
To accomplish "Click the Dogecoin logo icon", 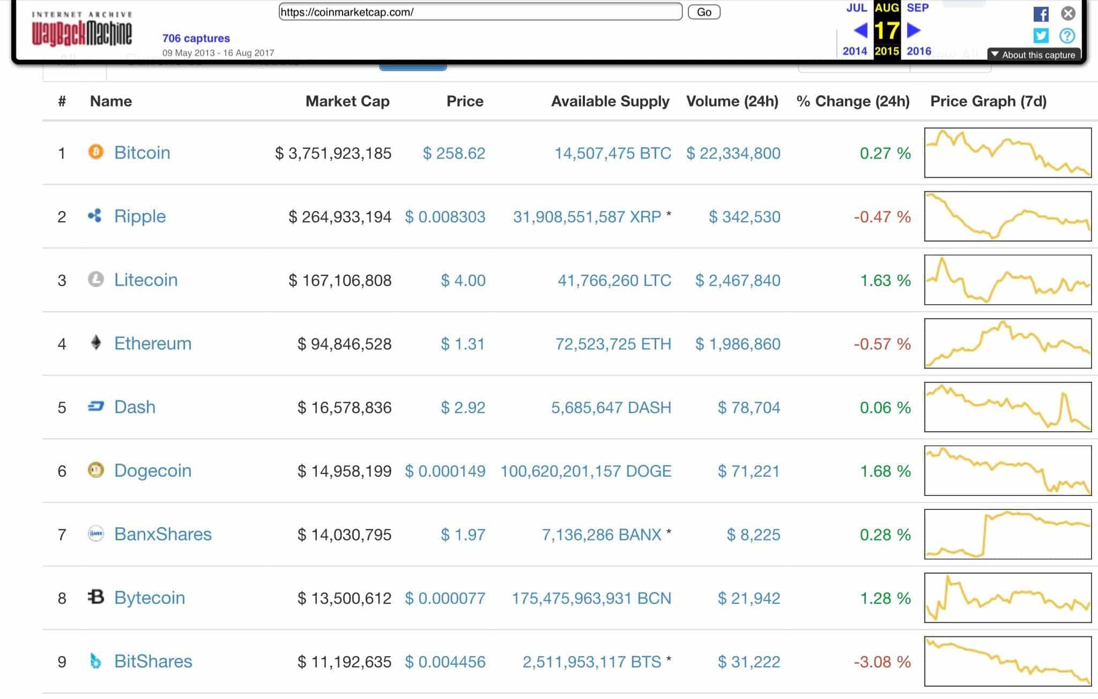I will pyautogui.click(x=95, y=470).
